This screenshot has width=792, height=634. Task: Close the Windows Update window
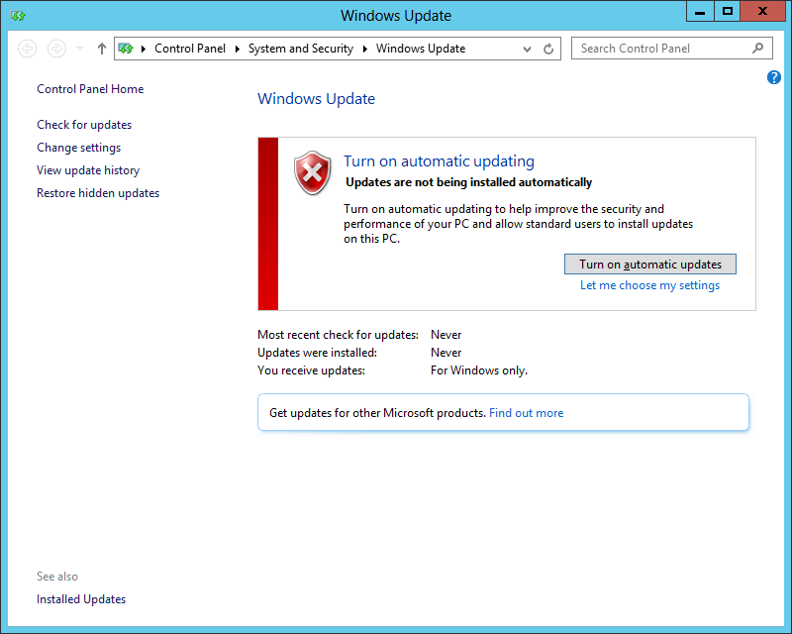(762, 11)
